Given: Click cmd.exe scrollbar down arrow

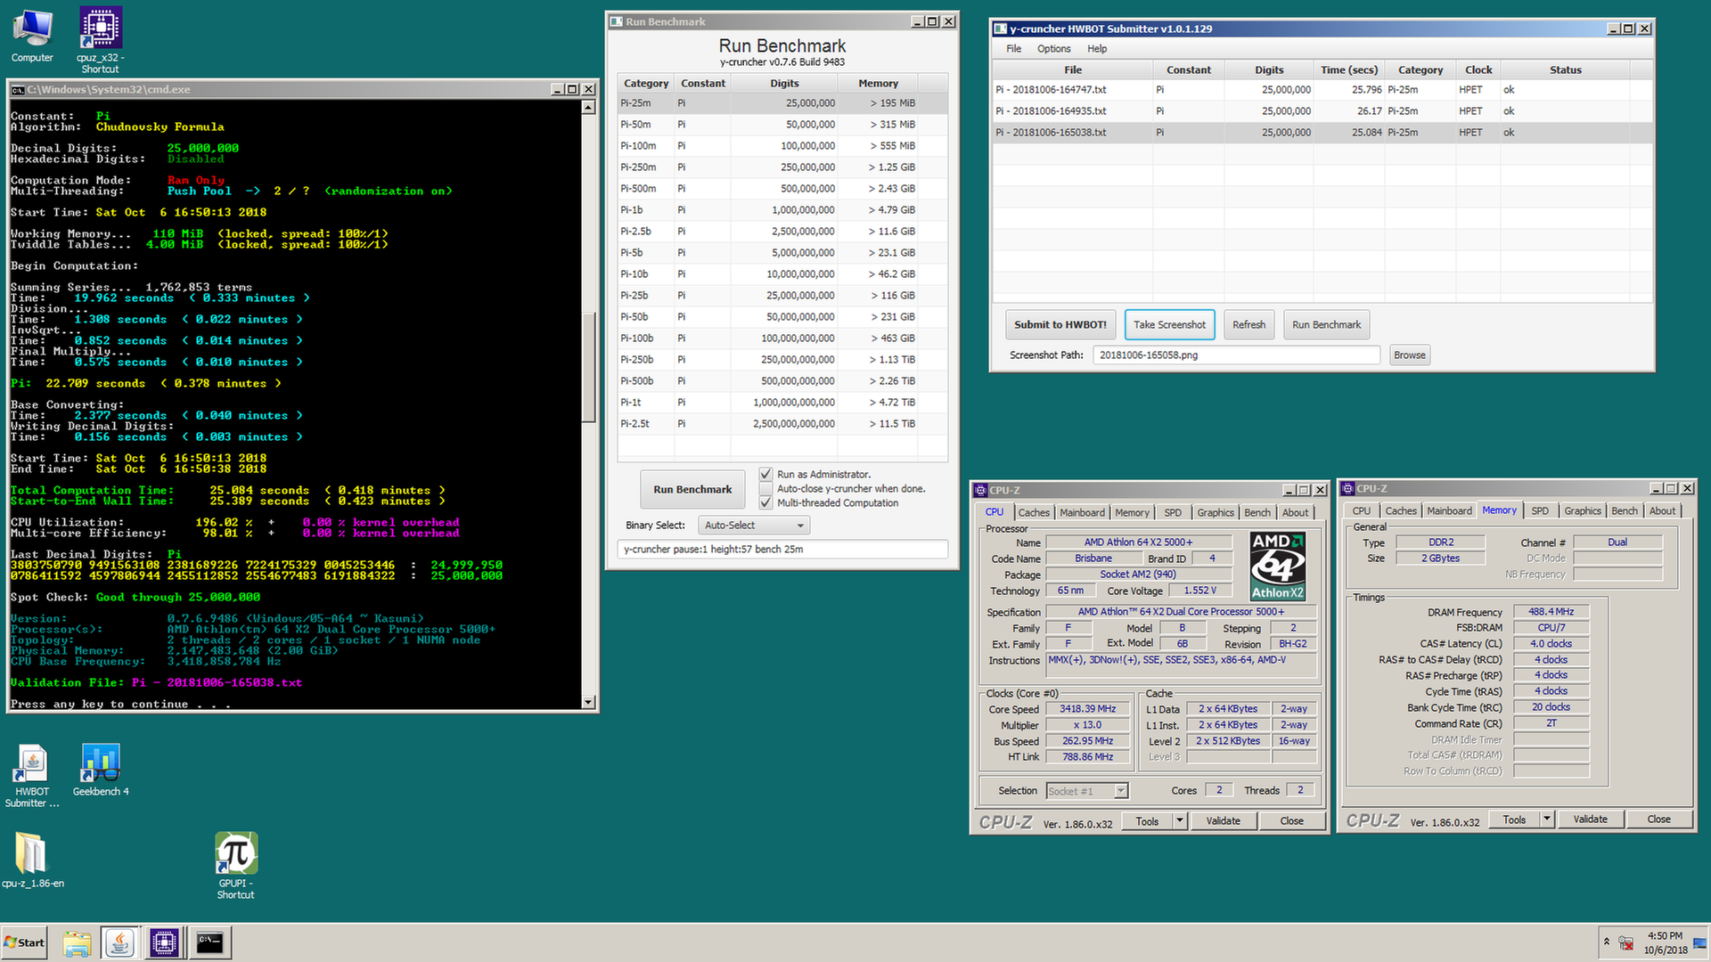Looking at the screenshot, I should pyautogui.click(x=588, y=702).
